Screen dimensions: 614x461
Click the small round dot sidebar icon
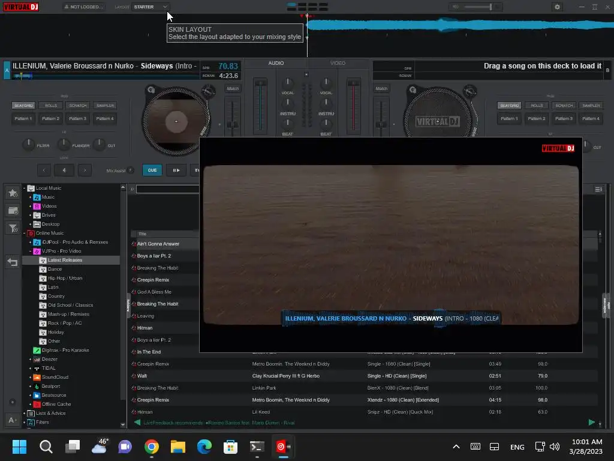(x=13, y=402)
